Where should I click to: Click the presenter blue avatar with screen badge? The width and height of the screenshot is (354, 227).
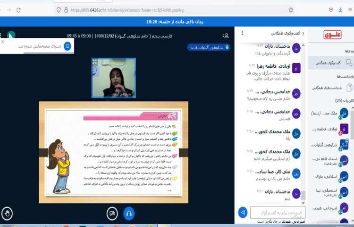344,145
